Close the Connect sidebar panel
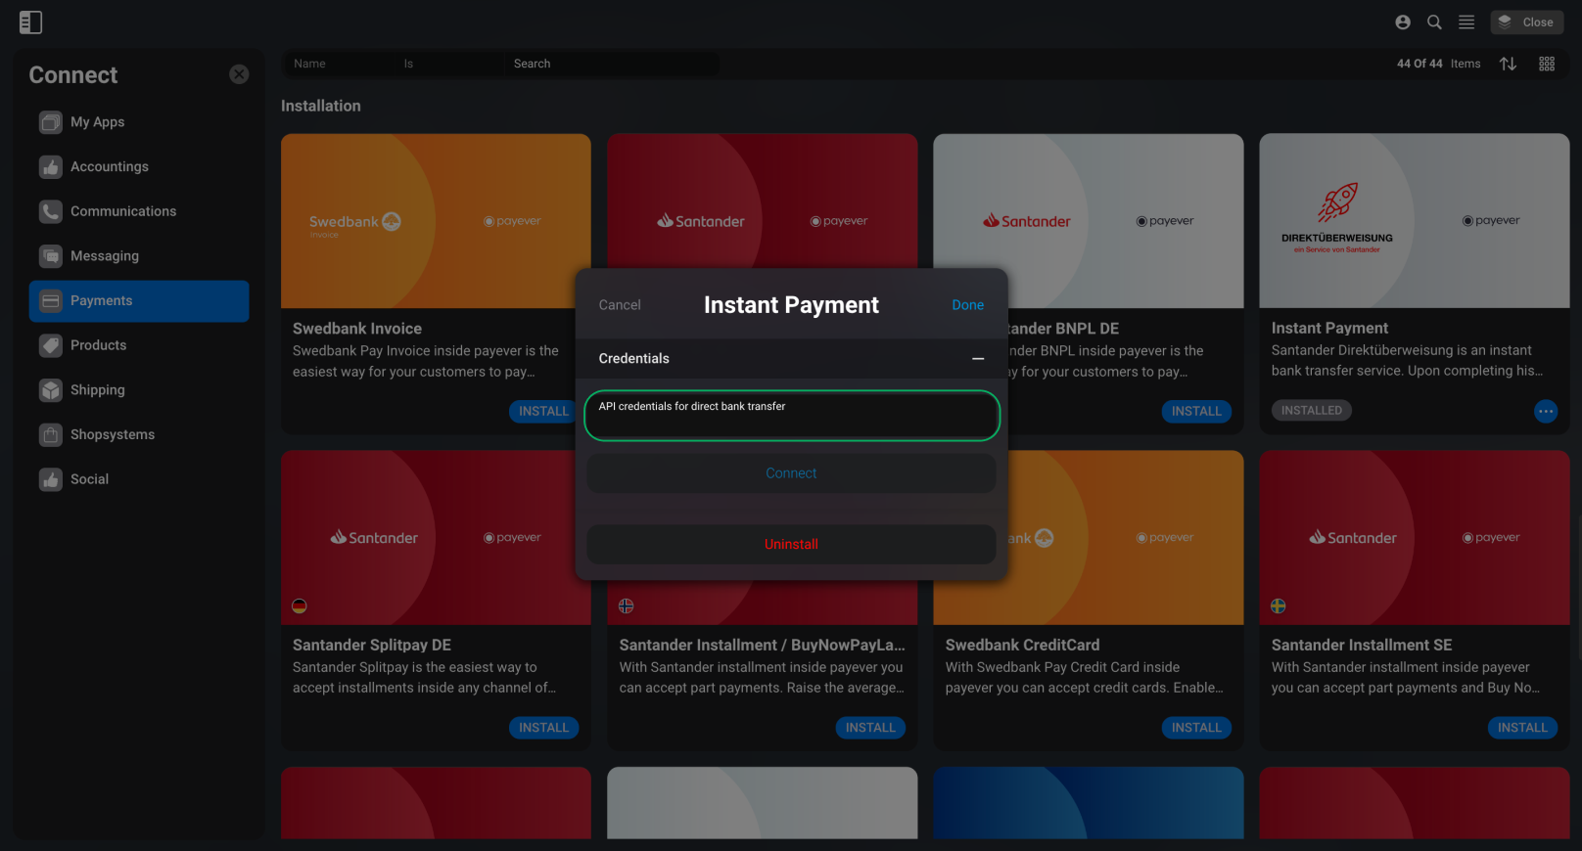The width and height of the screenshot is (1582, 851). (x=239, y=74)
